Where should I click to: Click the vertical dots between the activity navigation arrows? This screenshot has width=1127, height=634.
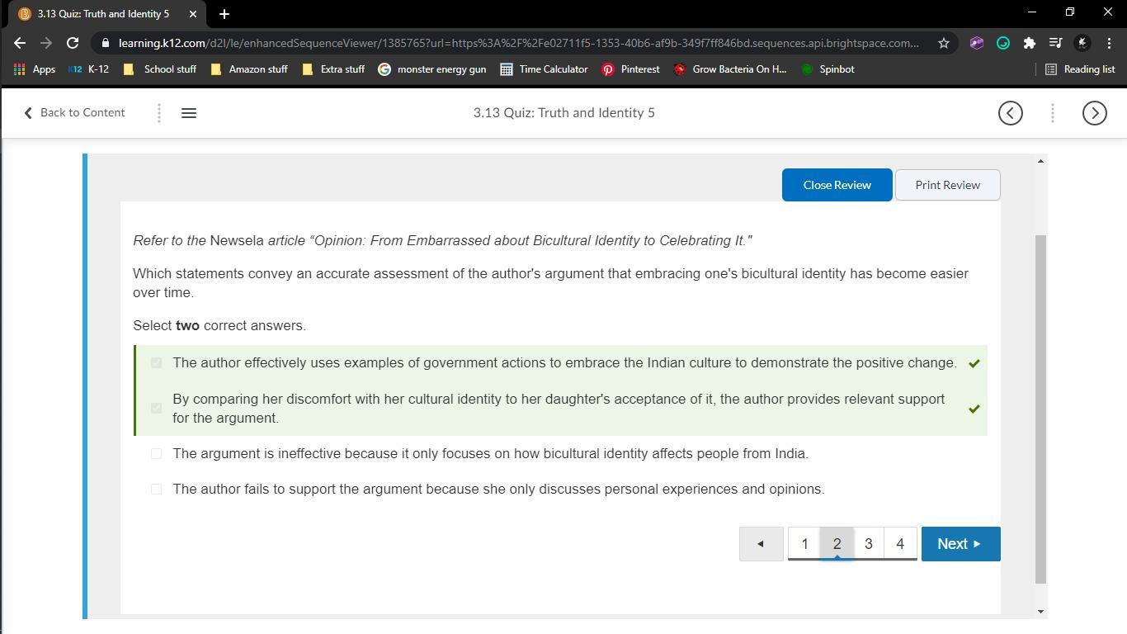tap(1053, 113)
